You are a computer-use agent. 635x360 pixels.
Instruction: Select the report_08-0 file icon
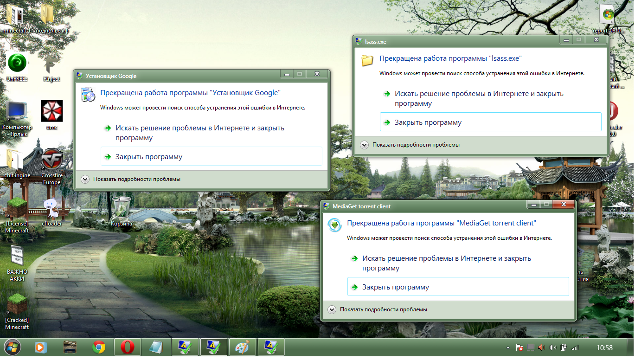(608, 19)
